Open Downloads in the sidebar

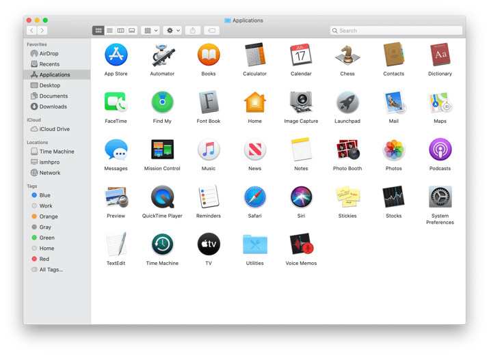[57, 106]
